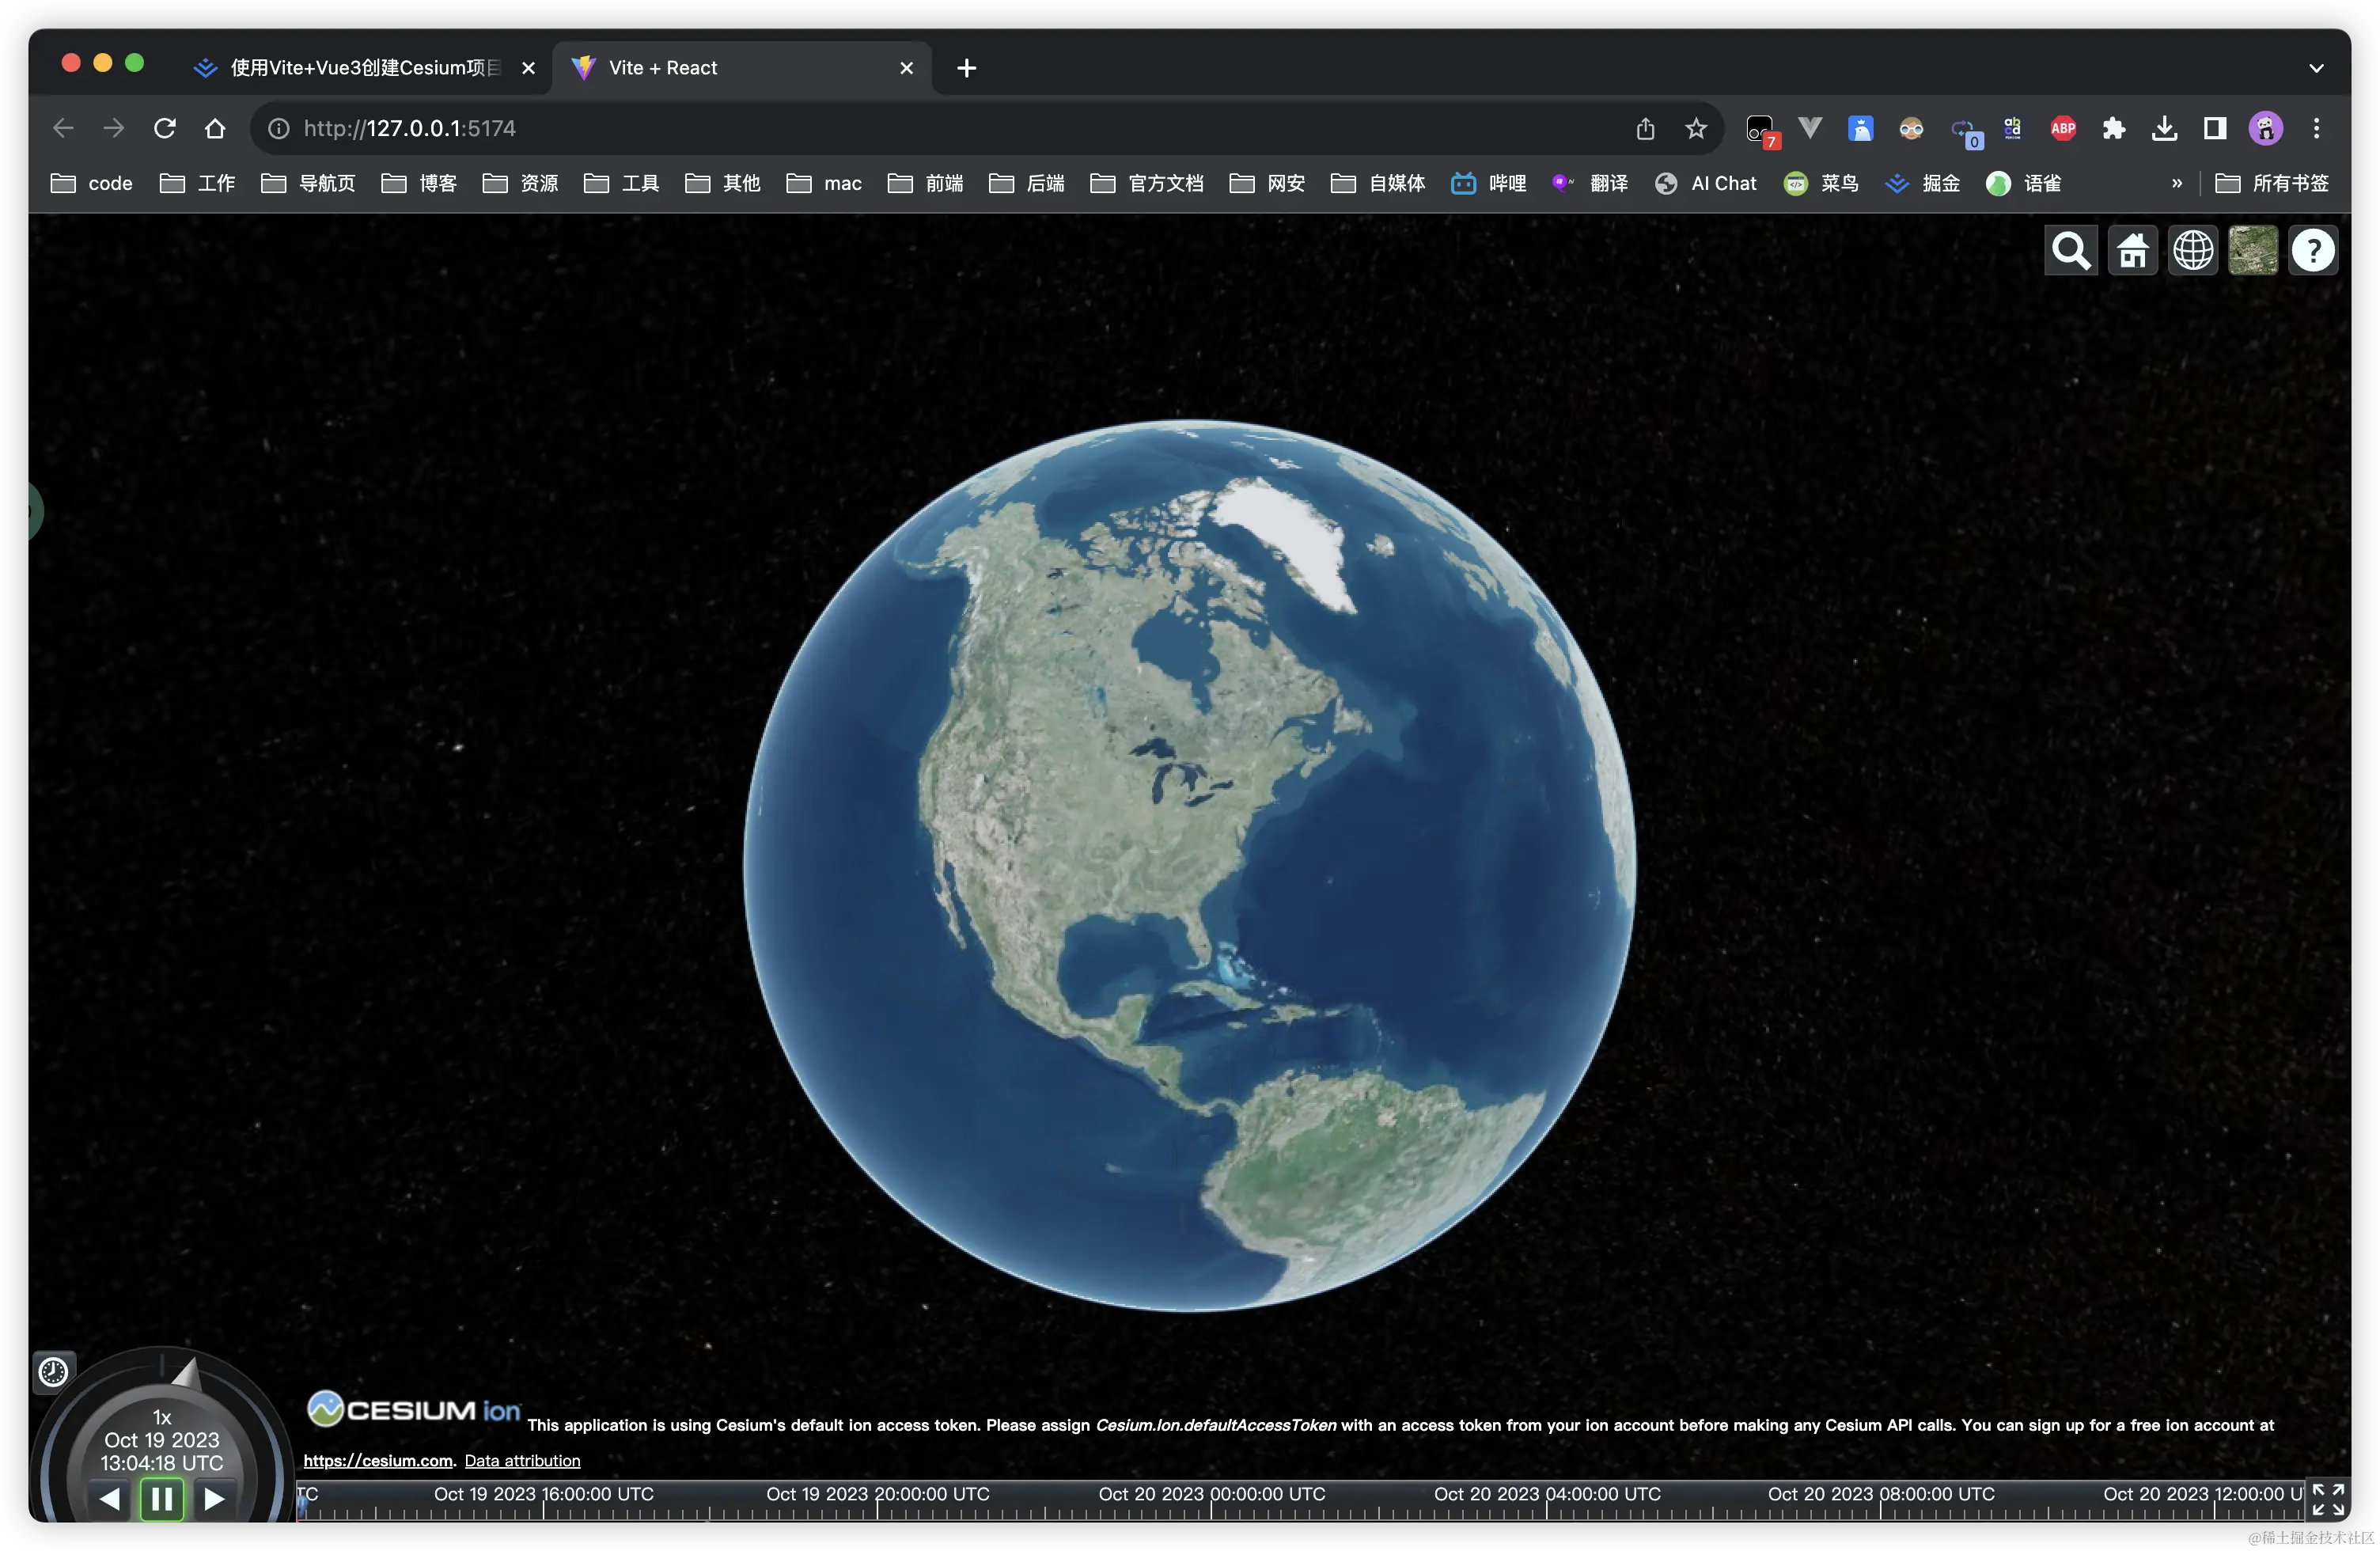This screenshot has height=1551, width=2380.
Task: Open the scene mode globe picker
Action: click(x=2192, y=251)
